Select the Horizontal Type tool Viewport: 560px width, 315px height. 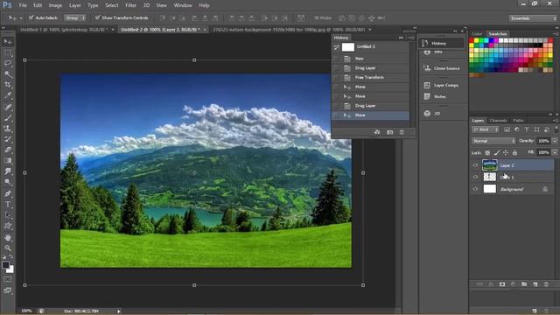pos(8,205)
